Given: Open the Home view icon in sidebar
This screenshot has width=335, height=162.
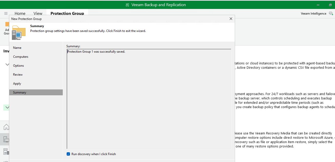Looking at the screenshot, I should (x=6, y=127).
